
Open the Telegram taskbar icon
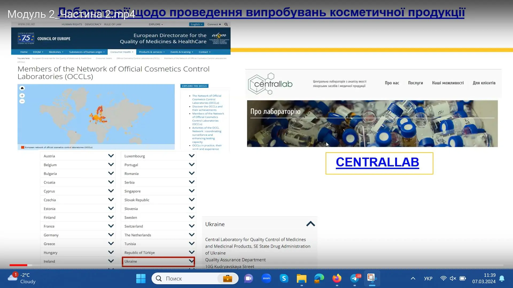click(x=355, y=278)
